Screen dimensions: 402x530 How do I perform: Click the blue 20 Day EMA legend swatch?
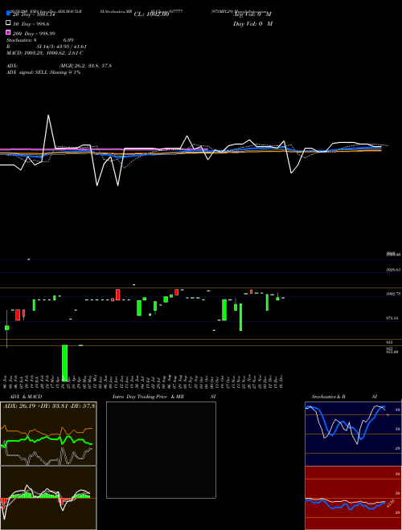pos(9,13)
